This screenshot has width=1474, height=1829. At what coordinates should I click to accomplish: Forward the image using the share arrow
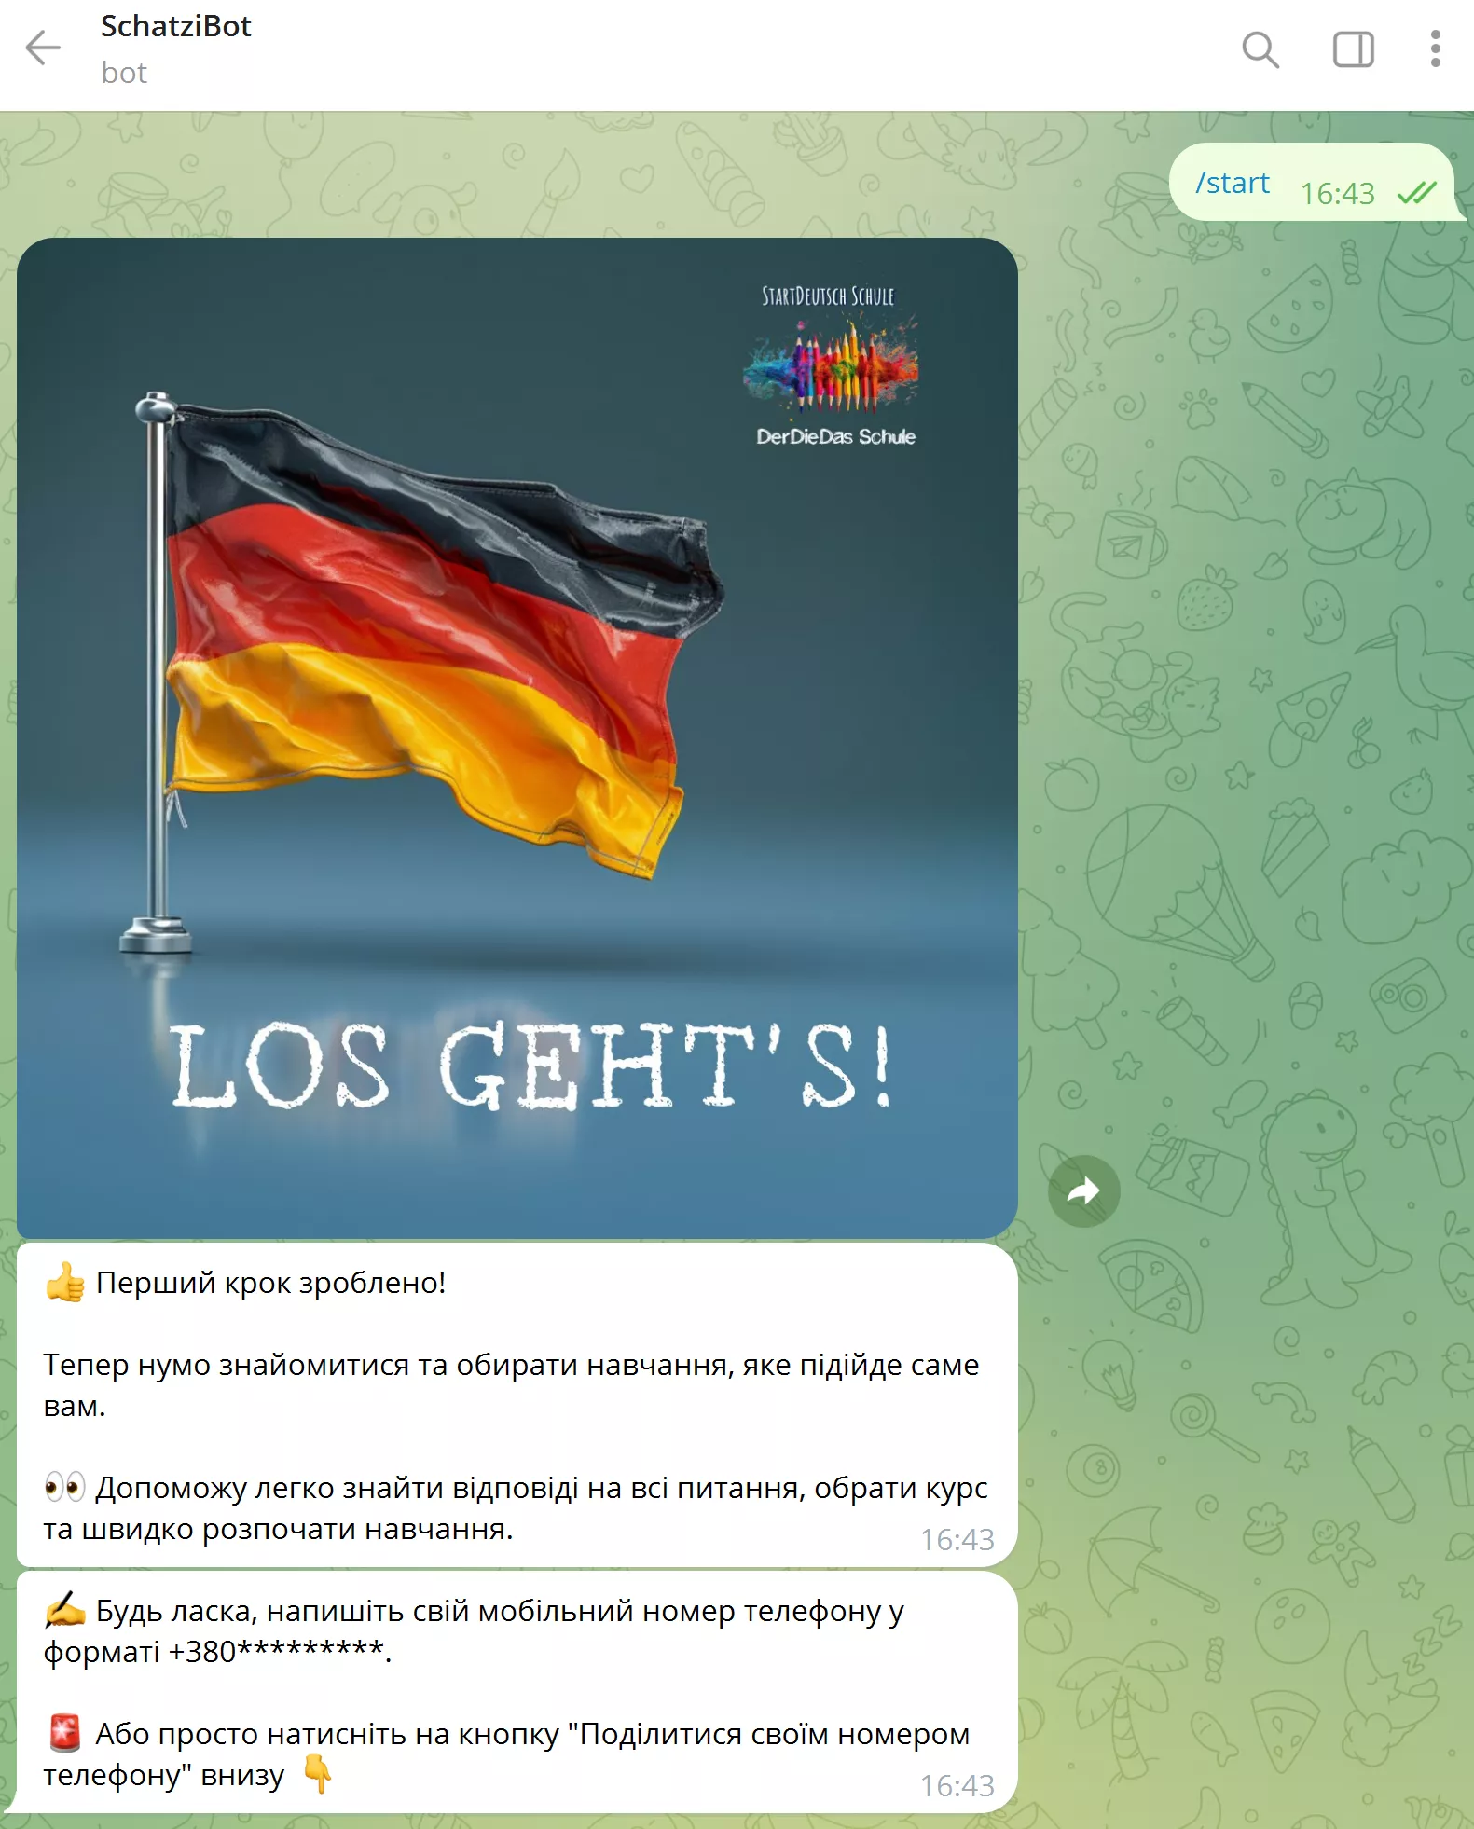coord(1083,1190)
